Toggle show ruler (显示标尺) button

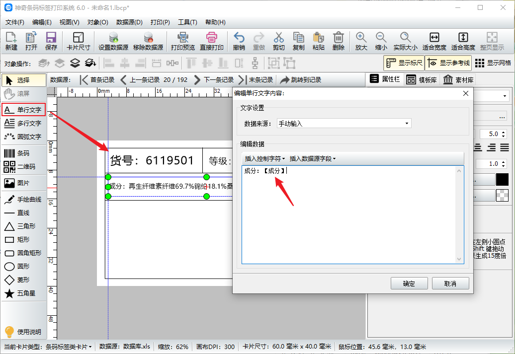tap(404, 63)
